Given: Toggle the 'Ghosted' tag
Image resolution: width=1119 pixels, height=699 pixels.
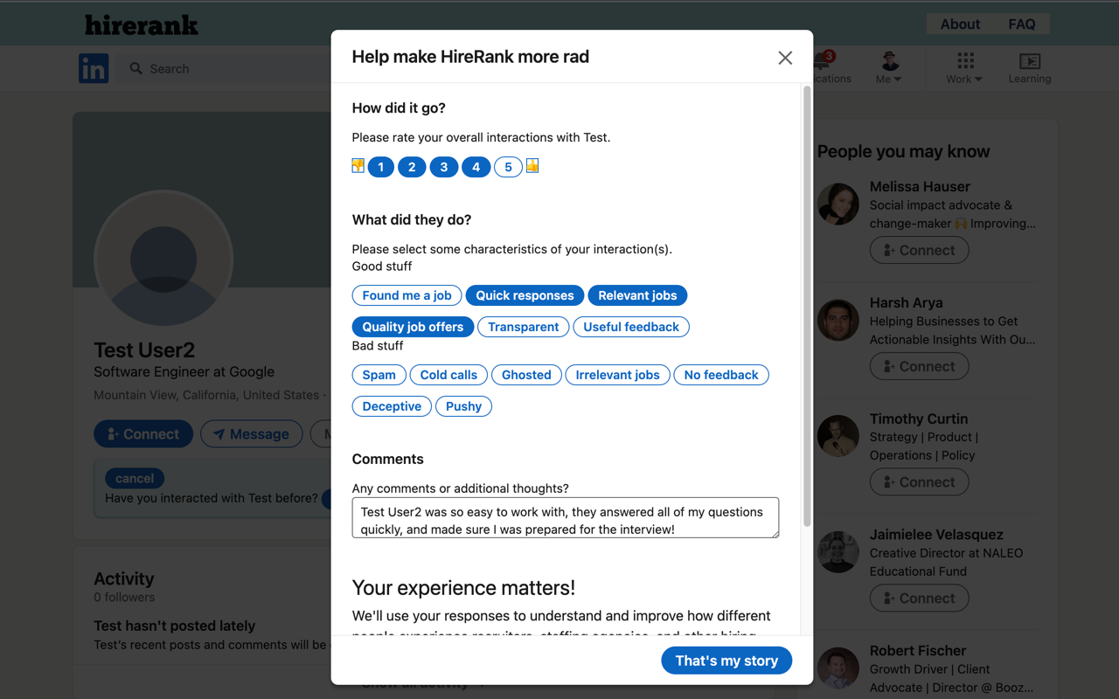Looking at the screenshot, I should 526,375.
